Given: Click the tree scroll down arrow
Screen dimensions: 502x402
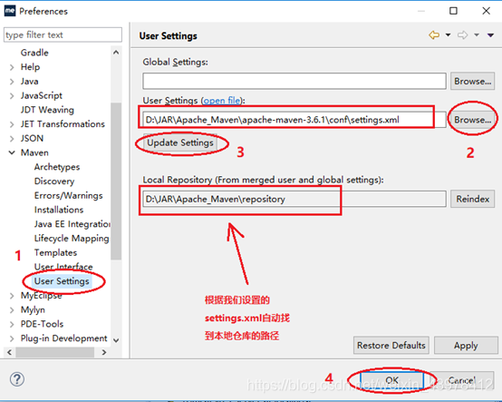Looking at the screenshot, I should [116, 340].
